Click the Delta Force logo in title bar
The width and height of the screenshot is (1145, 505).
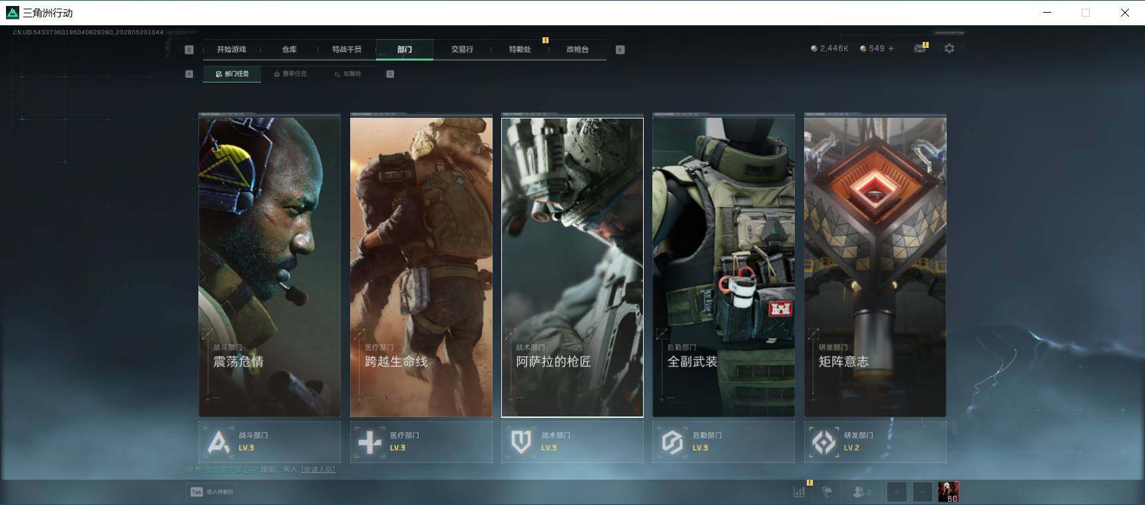12,13
